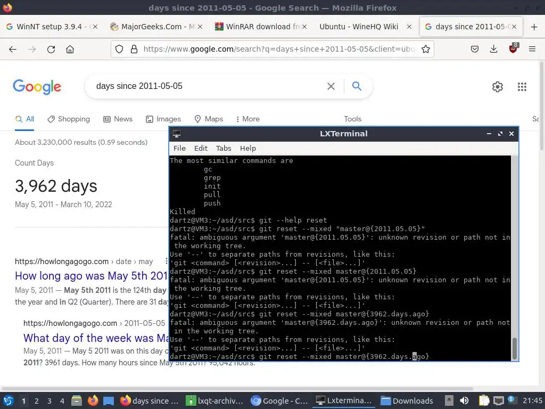This screenshot has height=409, width=545.
Task: Bookmark this page with the star icon
Action: click(426, 49)
